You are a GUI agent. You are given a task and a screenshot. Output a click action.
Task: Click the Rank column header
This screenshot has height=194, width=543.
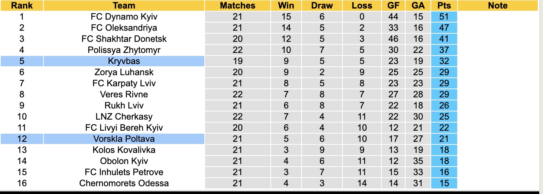pos(22,6)
